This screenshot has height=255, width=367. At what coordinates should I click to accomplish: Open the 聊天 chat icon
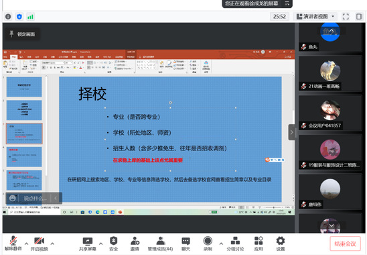click(186, 244)
